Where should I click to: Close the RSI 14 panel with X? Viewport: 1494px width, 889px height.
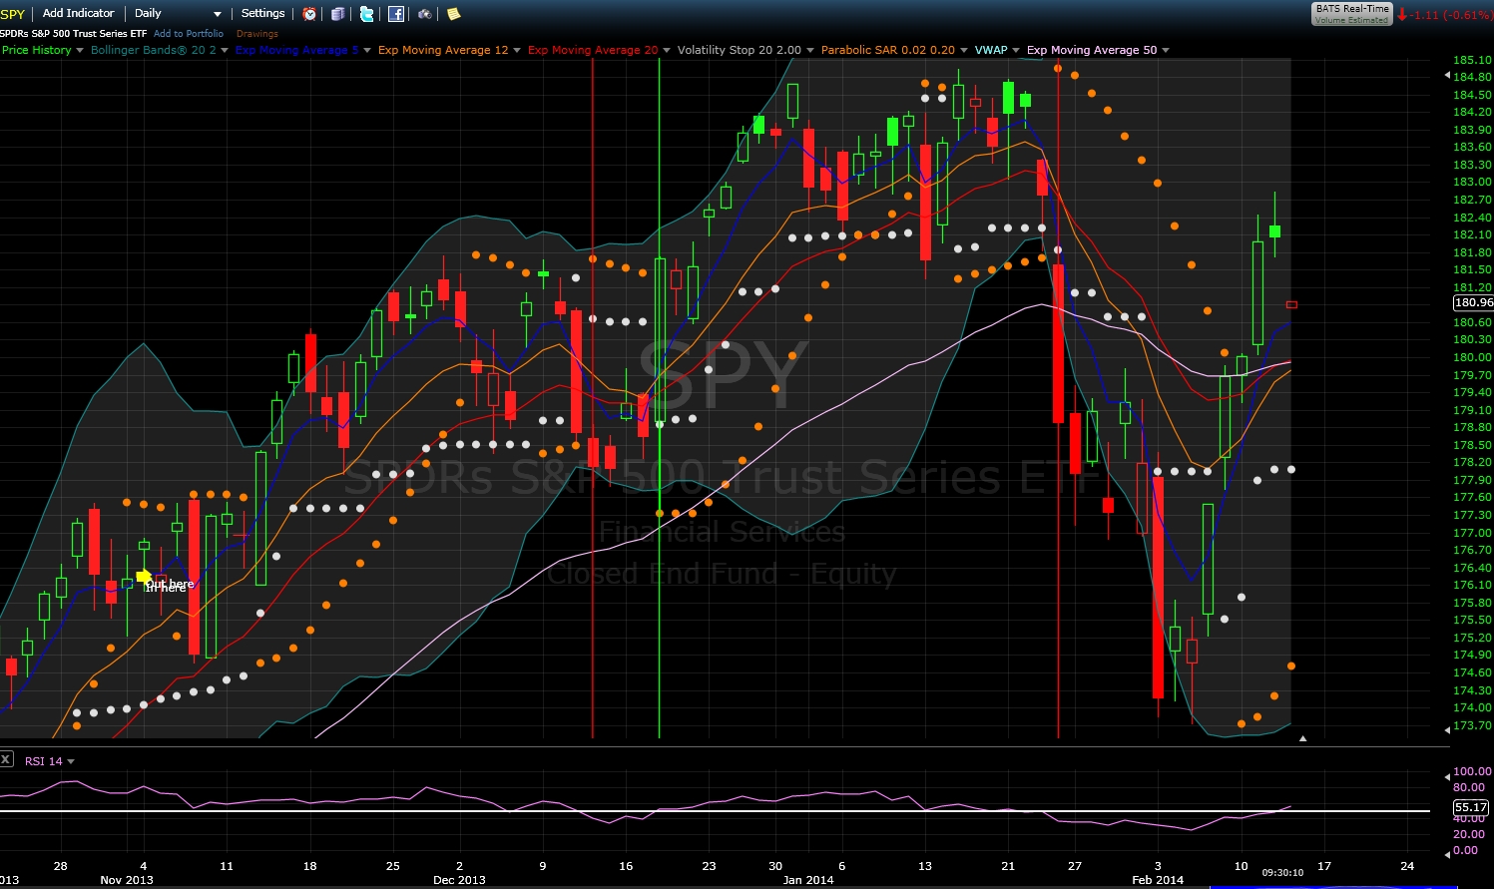coord(6,759)
